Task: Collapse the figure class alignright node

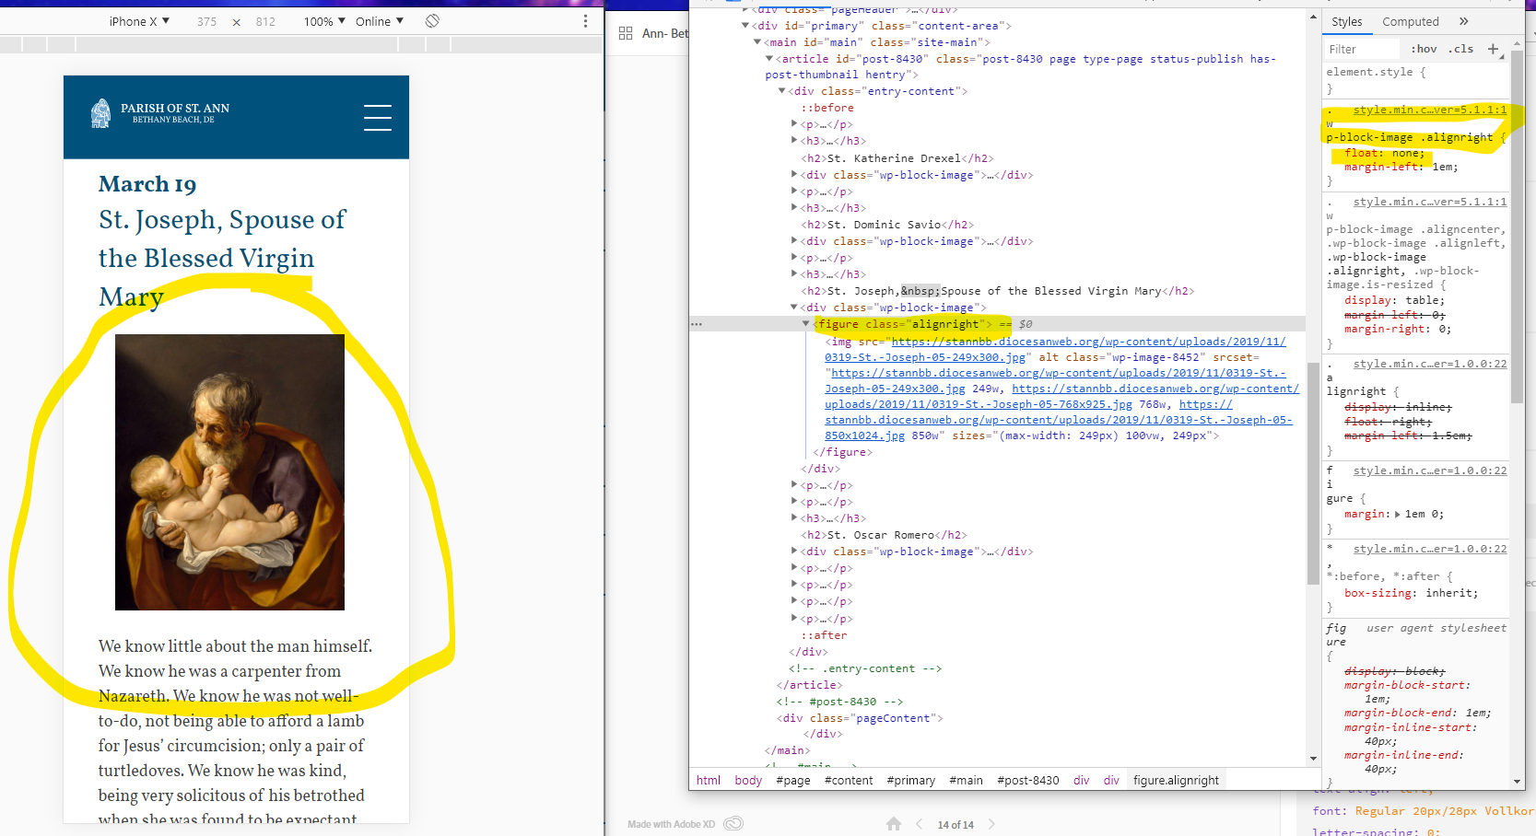Action: tap(805, 324)
